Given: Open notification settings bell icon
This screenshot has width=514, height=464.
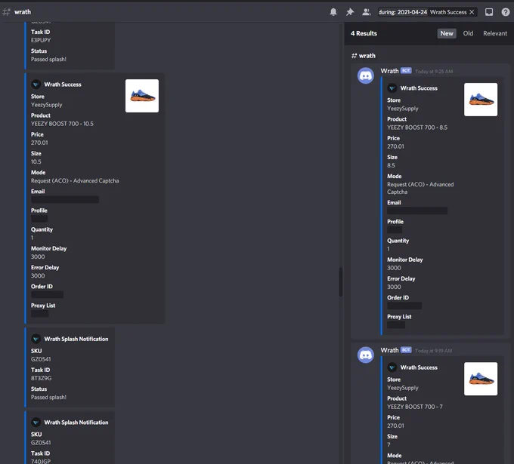Looking at the screenshot, I should point(333,12).
